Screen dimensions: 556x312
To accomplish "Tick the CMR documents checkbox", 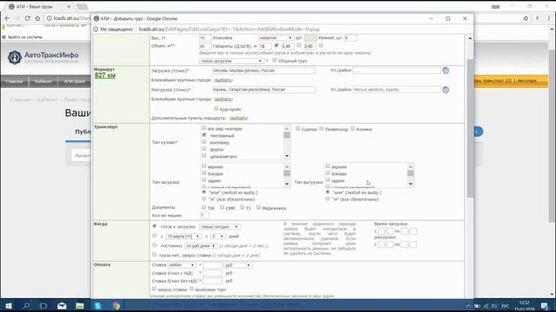I will click(222, 207).
